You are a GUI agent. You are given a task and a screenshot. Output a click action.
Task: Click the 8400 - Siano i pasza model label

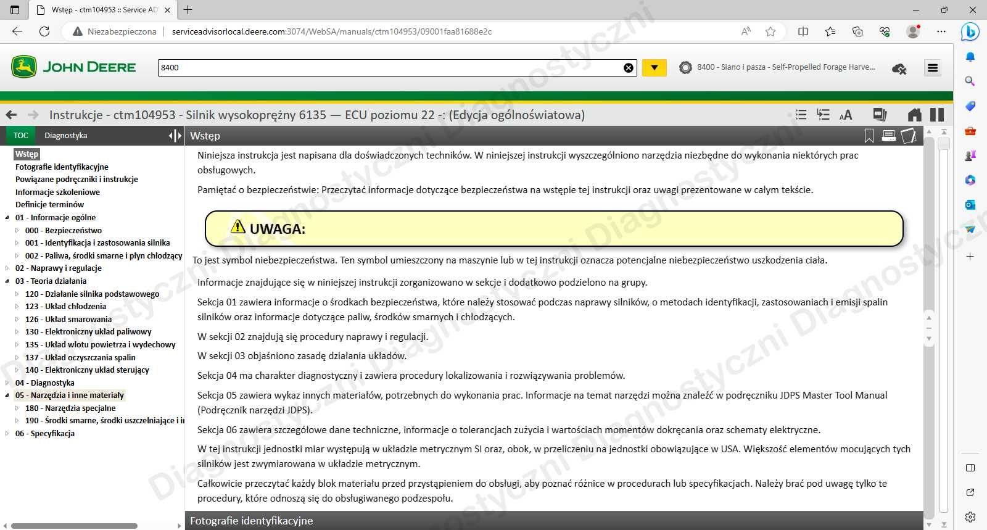pyautogui.click(x=786, y=67)
